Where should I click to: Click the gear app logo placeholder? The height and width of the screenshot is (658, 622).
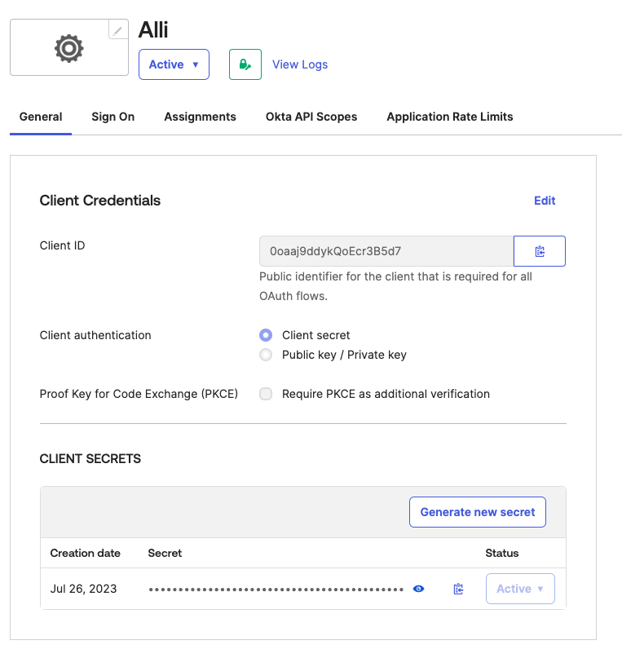click(68, 50)
